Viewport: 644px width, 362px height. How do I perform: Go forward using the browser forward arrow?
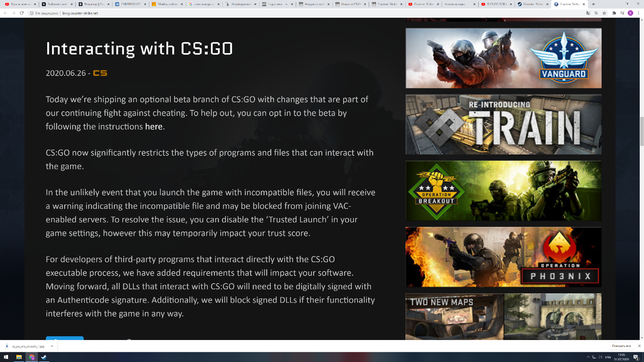[x=13, y=13]
